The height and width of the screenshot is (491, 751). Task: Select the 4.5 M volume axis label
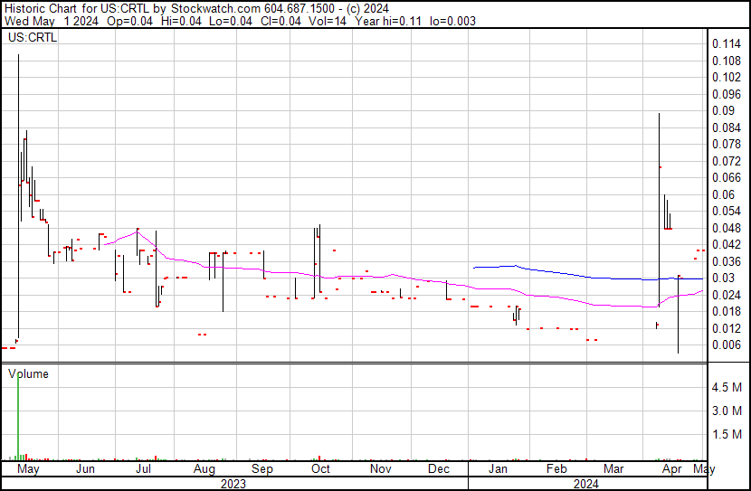point(728,387)
